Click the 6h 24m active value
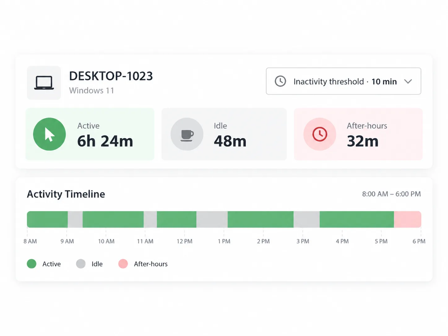Viewport: 448px width, 336px height. (x=105, y=141)
